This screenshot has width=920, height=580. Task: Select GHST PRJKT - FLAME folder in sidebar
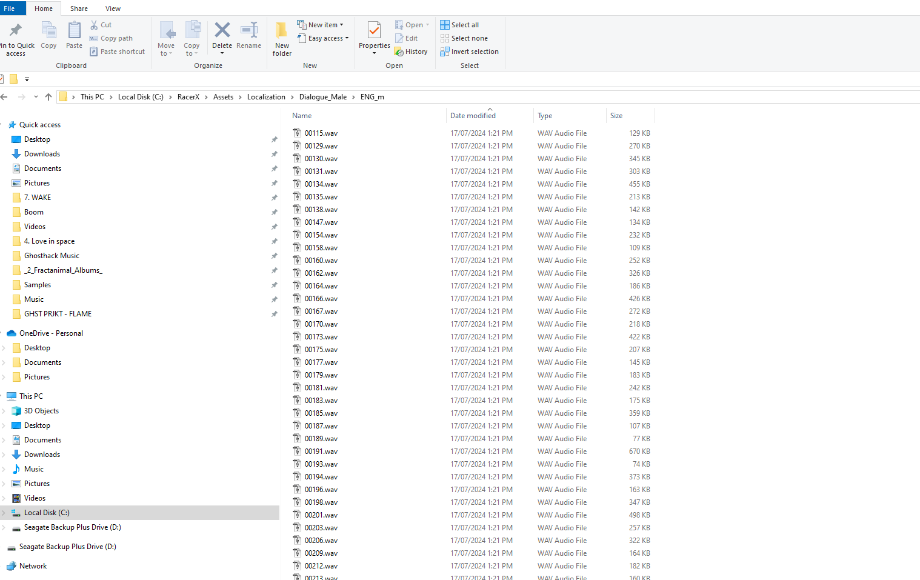tap(58, 314)
